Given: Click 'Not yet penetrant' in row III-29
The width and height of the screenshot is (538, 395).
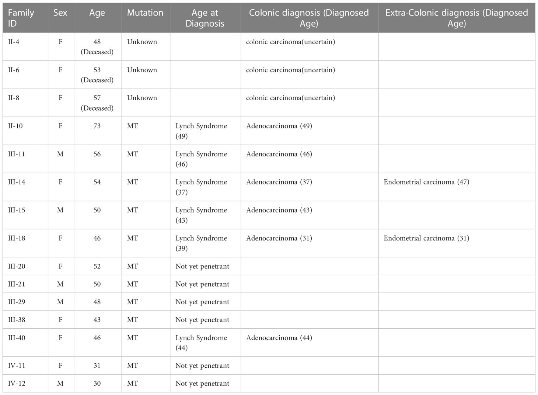Looking at the screenshot, I should tap(202, 302).
